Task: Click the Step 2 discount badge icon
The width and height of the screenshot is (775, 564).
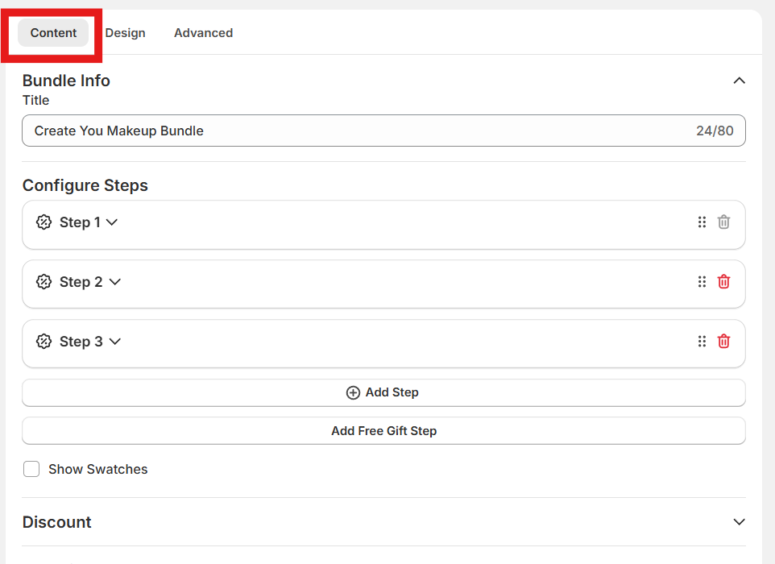Action: [x=44, y=282]
